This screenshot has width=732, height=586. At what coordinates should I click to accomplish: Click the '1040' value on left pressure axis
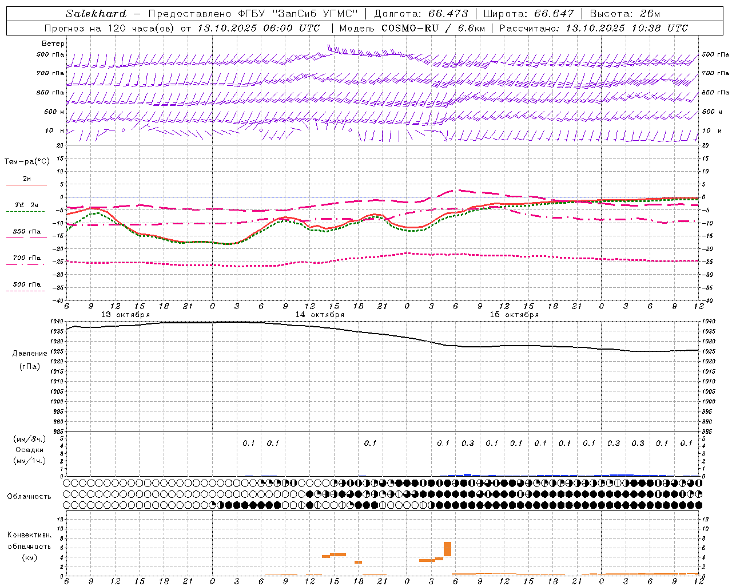point(57,322)
